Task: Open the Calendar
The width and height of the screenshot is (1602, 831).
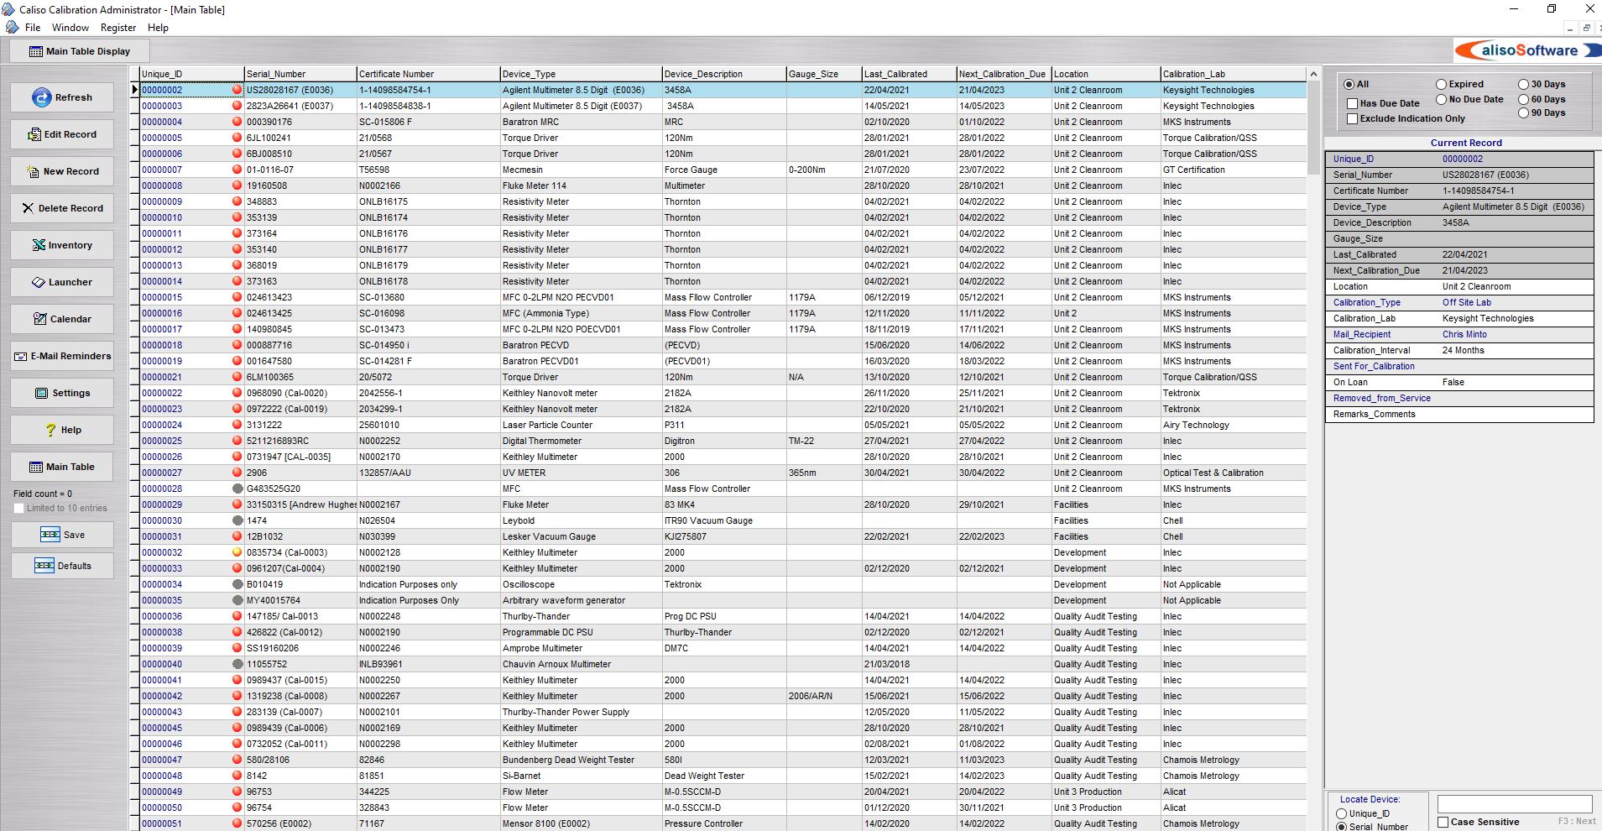Action: click(x=62, y=319)
